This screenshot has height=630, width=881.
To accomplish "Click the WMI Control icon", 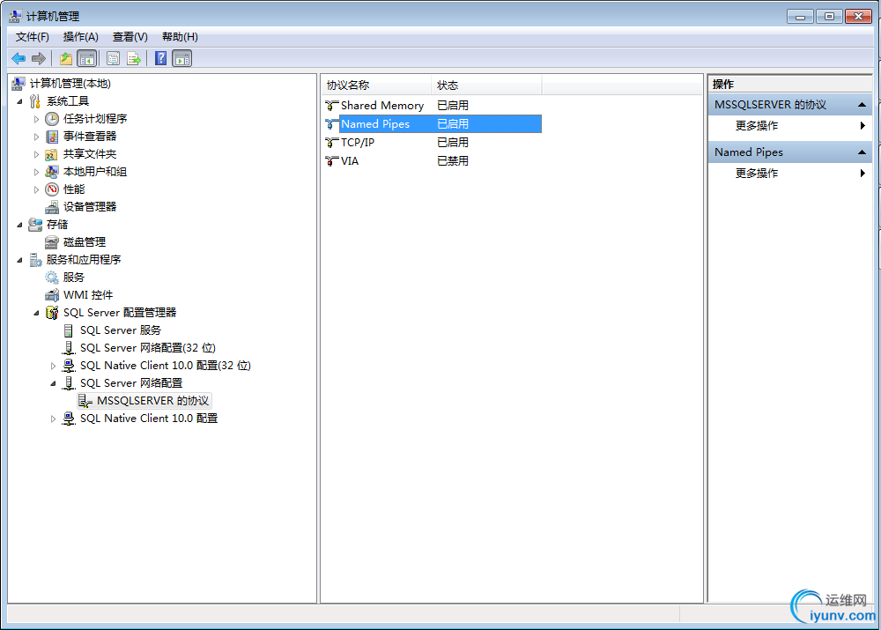I will [x=52, y=295].
